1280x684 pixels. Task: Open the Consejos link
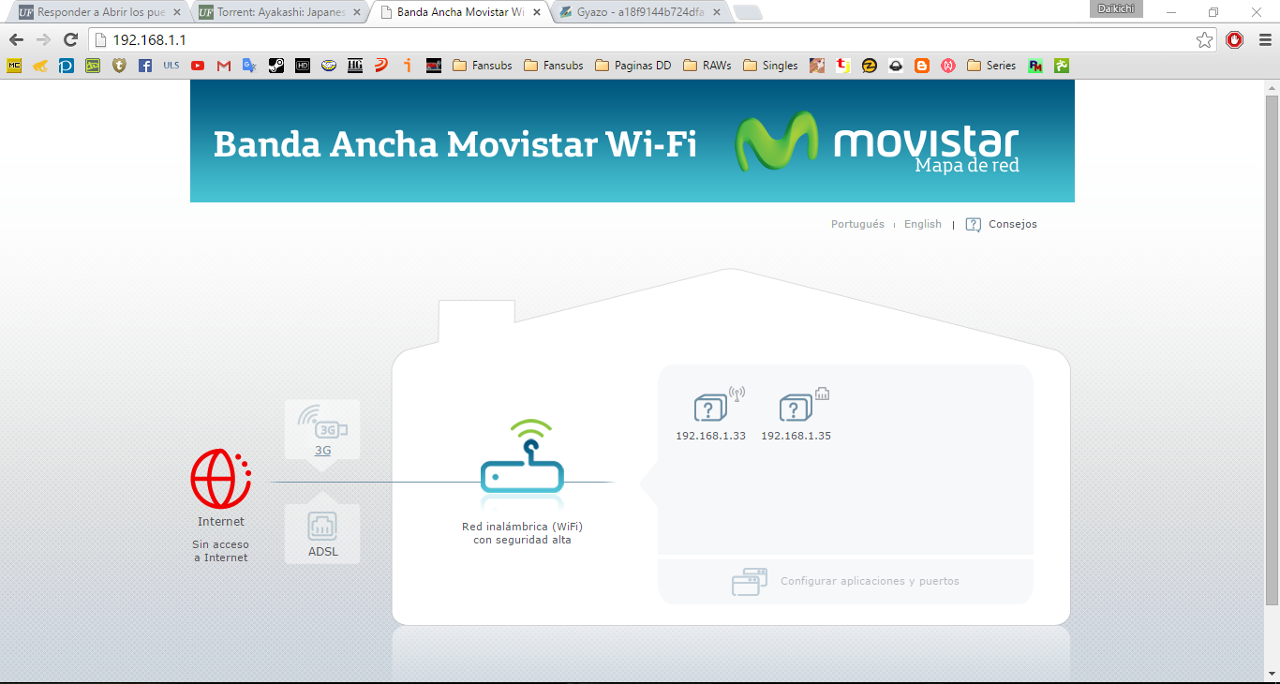[x=1013, y=225]
